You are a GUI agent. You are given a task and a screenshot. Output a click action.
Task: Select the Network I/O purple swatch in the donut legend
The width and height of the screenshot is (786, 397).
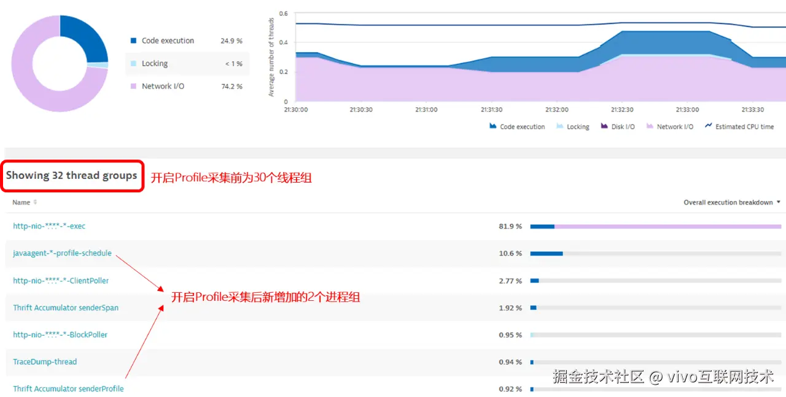click(133, 86)
